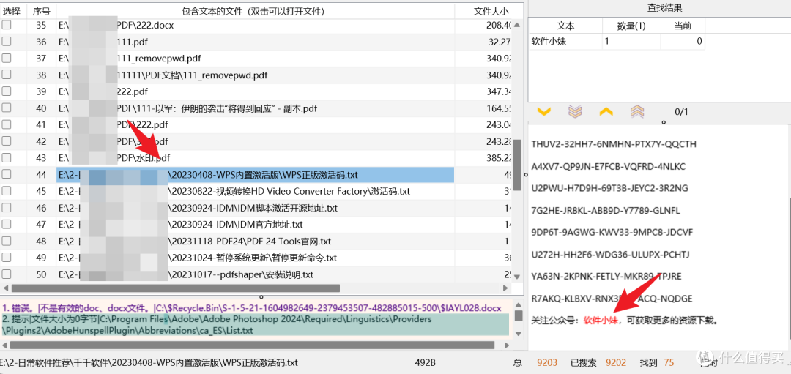791x374 pixels.
Task: Select row 40 伊朗的袭击 副本.pdf file
Action: [x=256, y=108]
